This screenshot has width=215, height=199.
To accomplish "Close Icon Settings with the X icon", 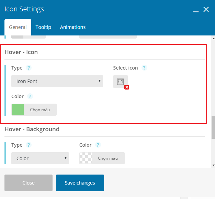I will [x=206, y=10].
